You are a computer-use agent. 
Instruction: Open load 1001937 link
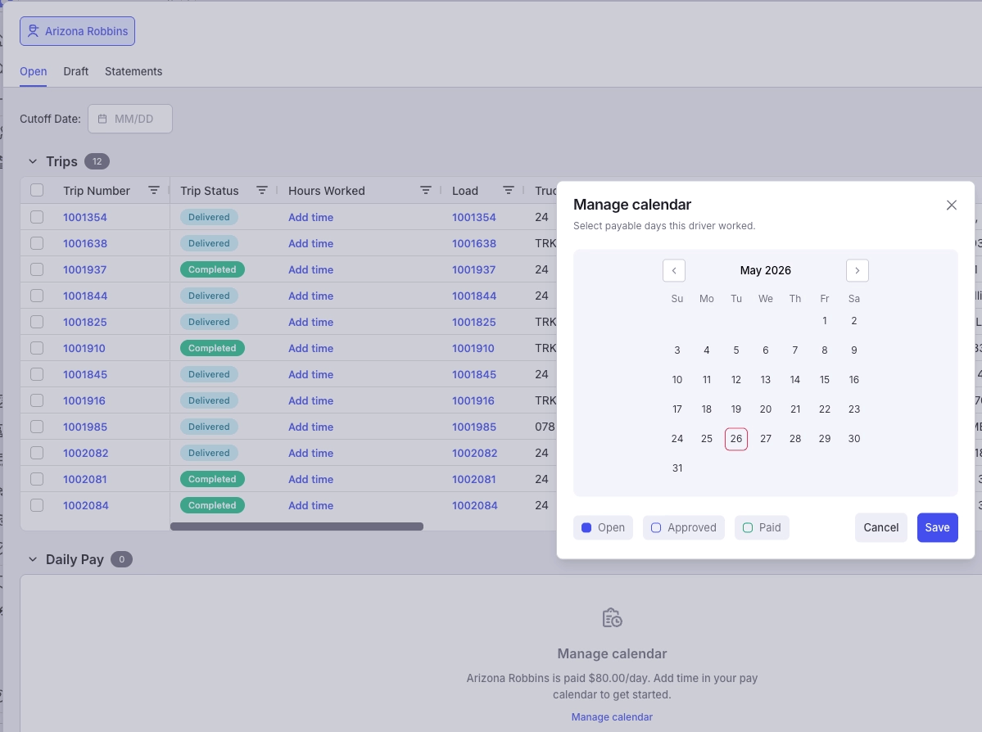coord(474,270)
